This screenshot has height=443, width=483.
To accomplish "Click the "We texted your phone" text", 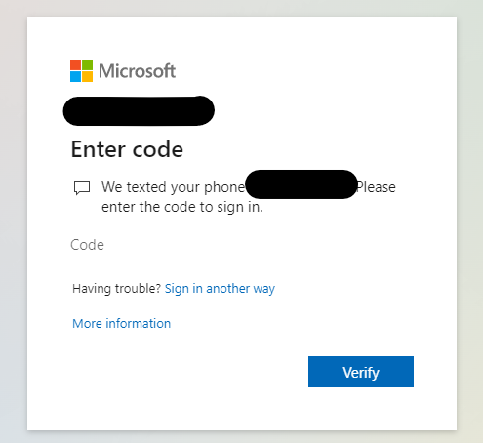I will [x=173, y=187].
